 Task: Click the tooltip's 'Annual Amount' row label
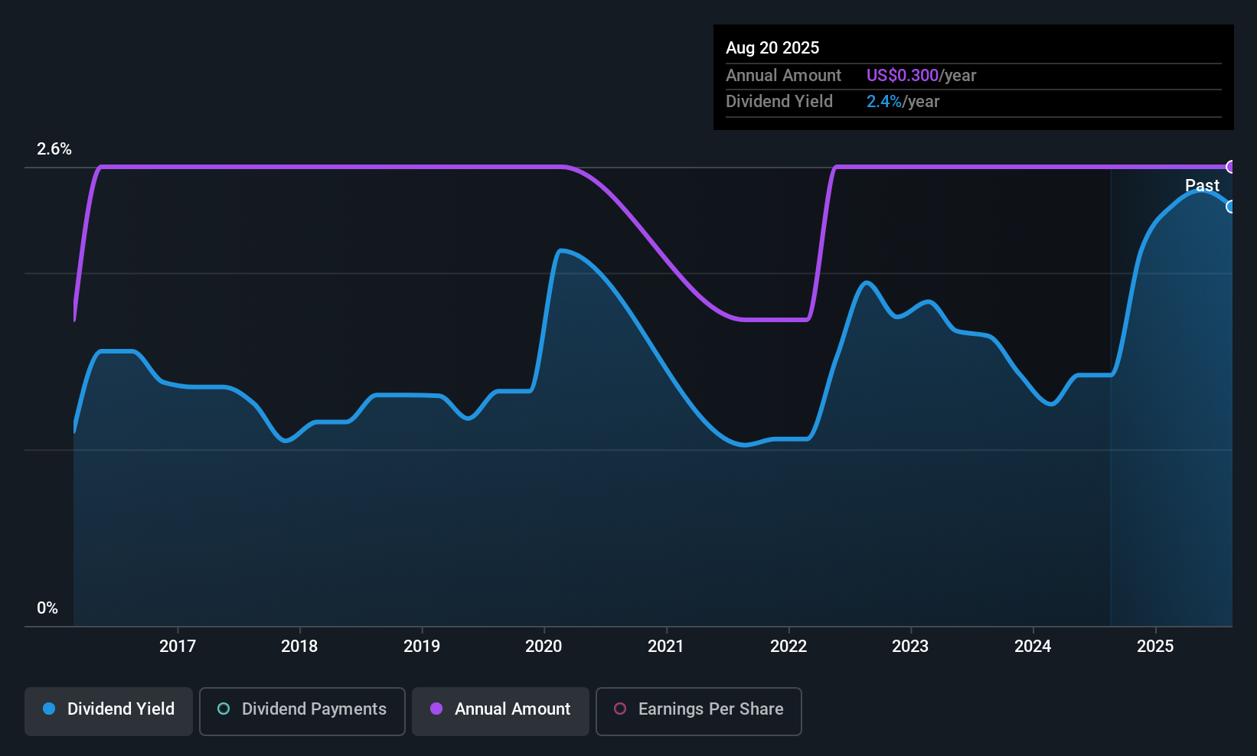(x=783, y=76)
